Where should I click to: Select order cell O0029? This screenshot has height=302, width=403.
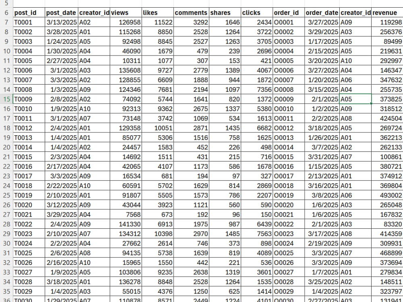pos(289,292)
